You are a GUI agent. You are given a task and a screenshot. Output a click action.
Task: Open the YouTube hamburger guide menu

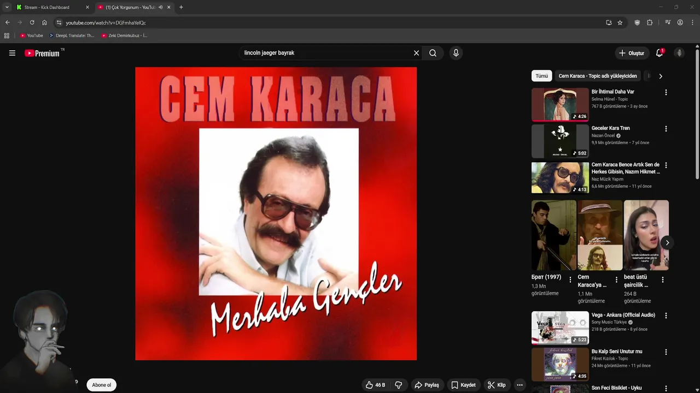12,53
